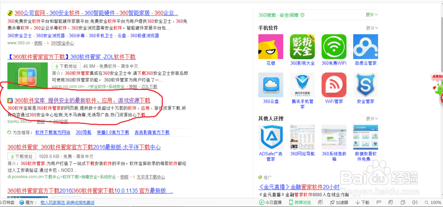Click the baoku.360.cn URL text

point(20,121)
